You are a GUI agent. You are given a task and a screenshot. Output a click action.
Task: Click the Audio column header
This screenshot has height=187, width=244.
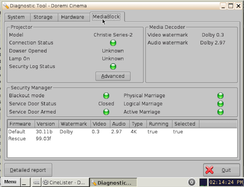pyautogui.click(x=120, y=124)
